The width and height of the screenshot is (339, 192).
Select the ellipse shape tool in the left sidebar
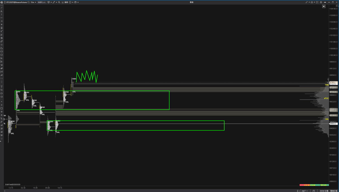pos(2,55)
